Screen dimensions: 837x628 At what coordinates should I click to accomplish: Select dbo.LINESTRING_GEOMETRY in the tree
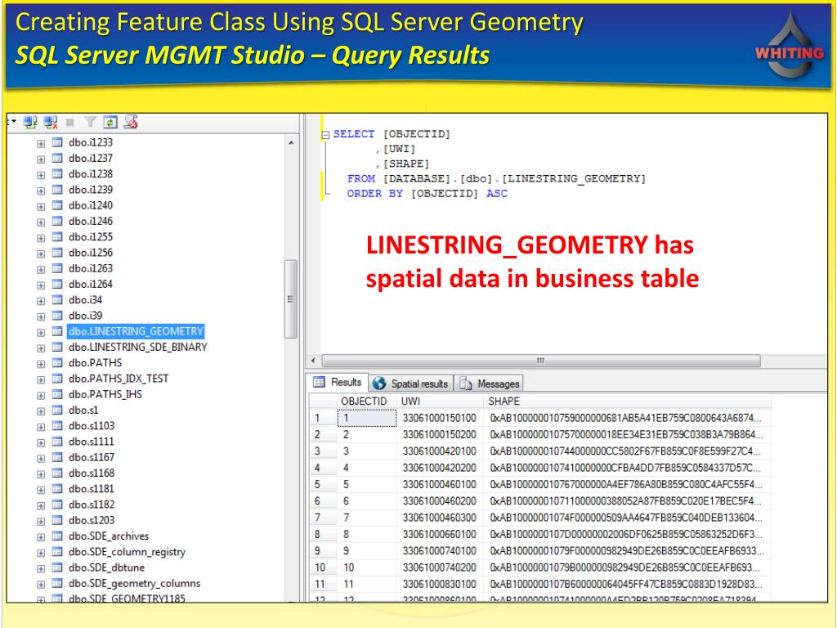(136, 332)
